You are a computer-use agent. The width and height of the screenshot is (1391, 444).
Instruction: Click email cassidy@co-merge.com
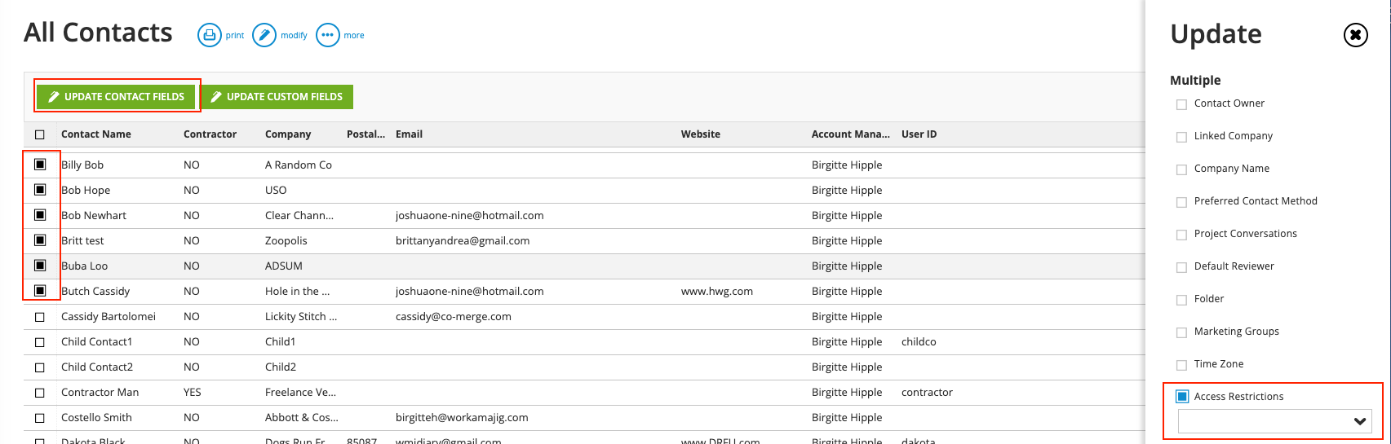[454, 316]
